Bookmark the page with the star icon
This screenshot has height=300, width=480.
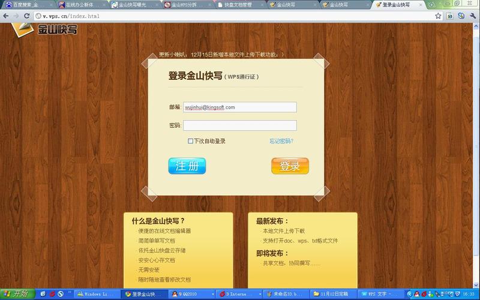438,16
